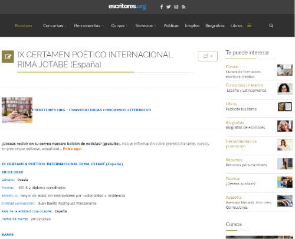The width and height of the screenshot is (295, 239).
Task: Click the Publicar thumbnail image
Action: pos(285,182)
